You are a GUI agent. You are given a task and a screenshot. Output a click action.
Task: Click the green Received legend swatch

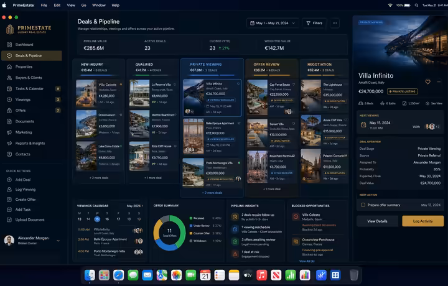coord(191,218)
